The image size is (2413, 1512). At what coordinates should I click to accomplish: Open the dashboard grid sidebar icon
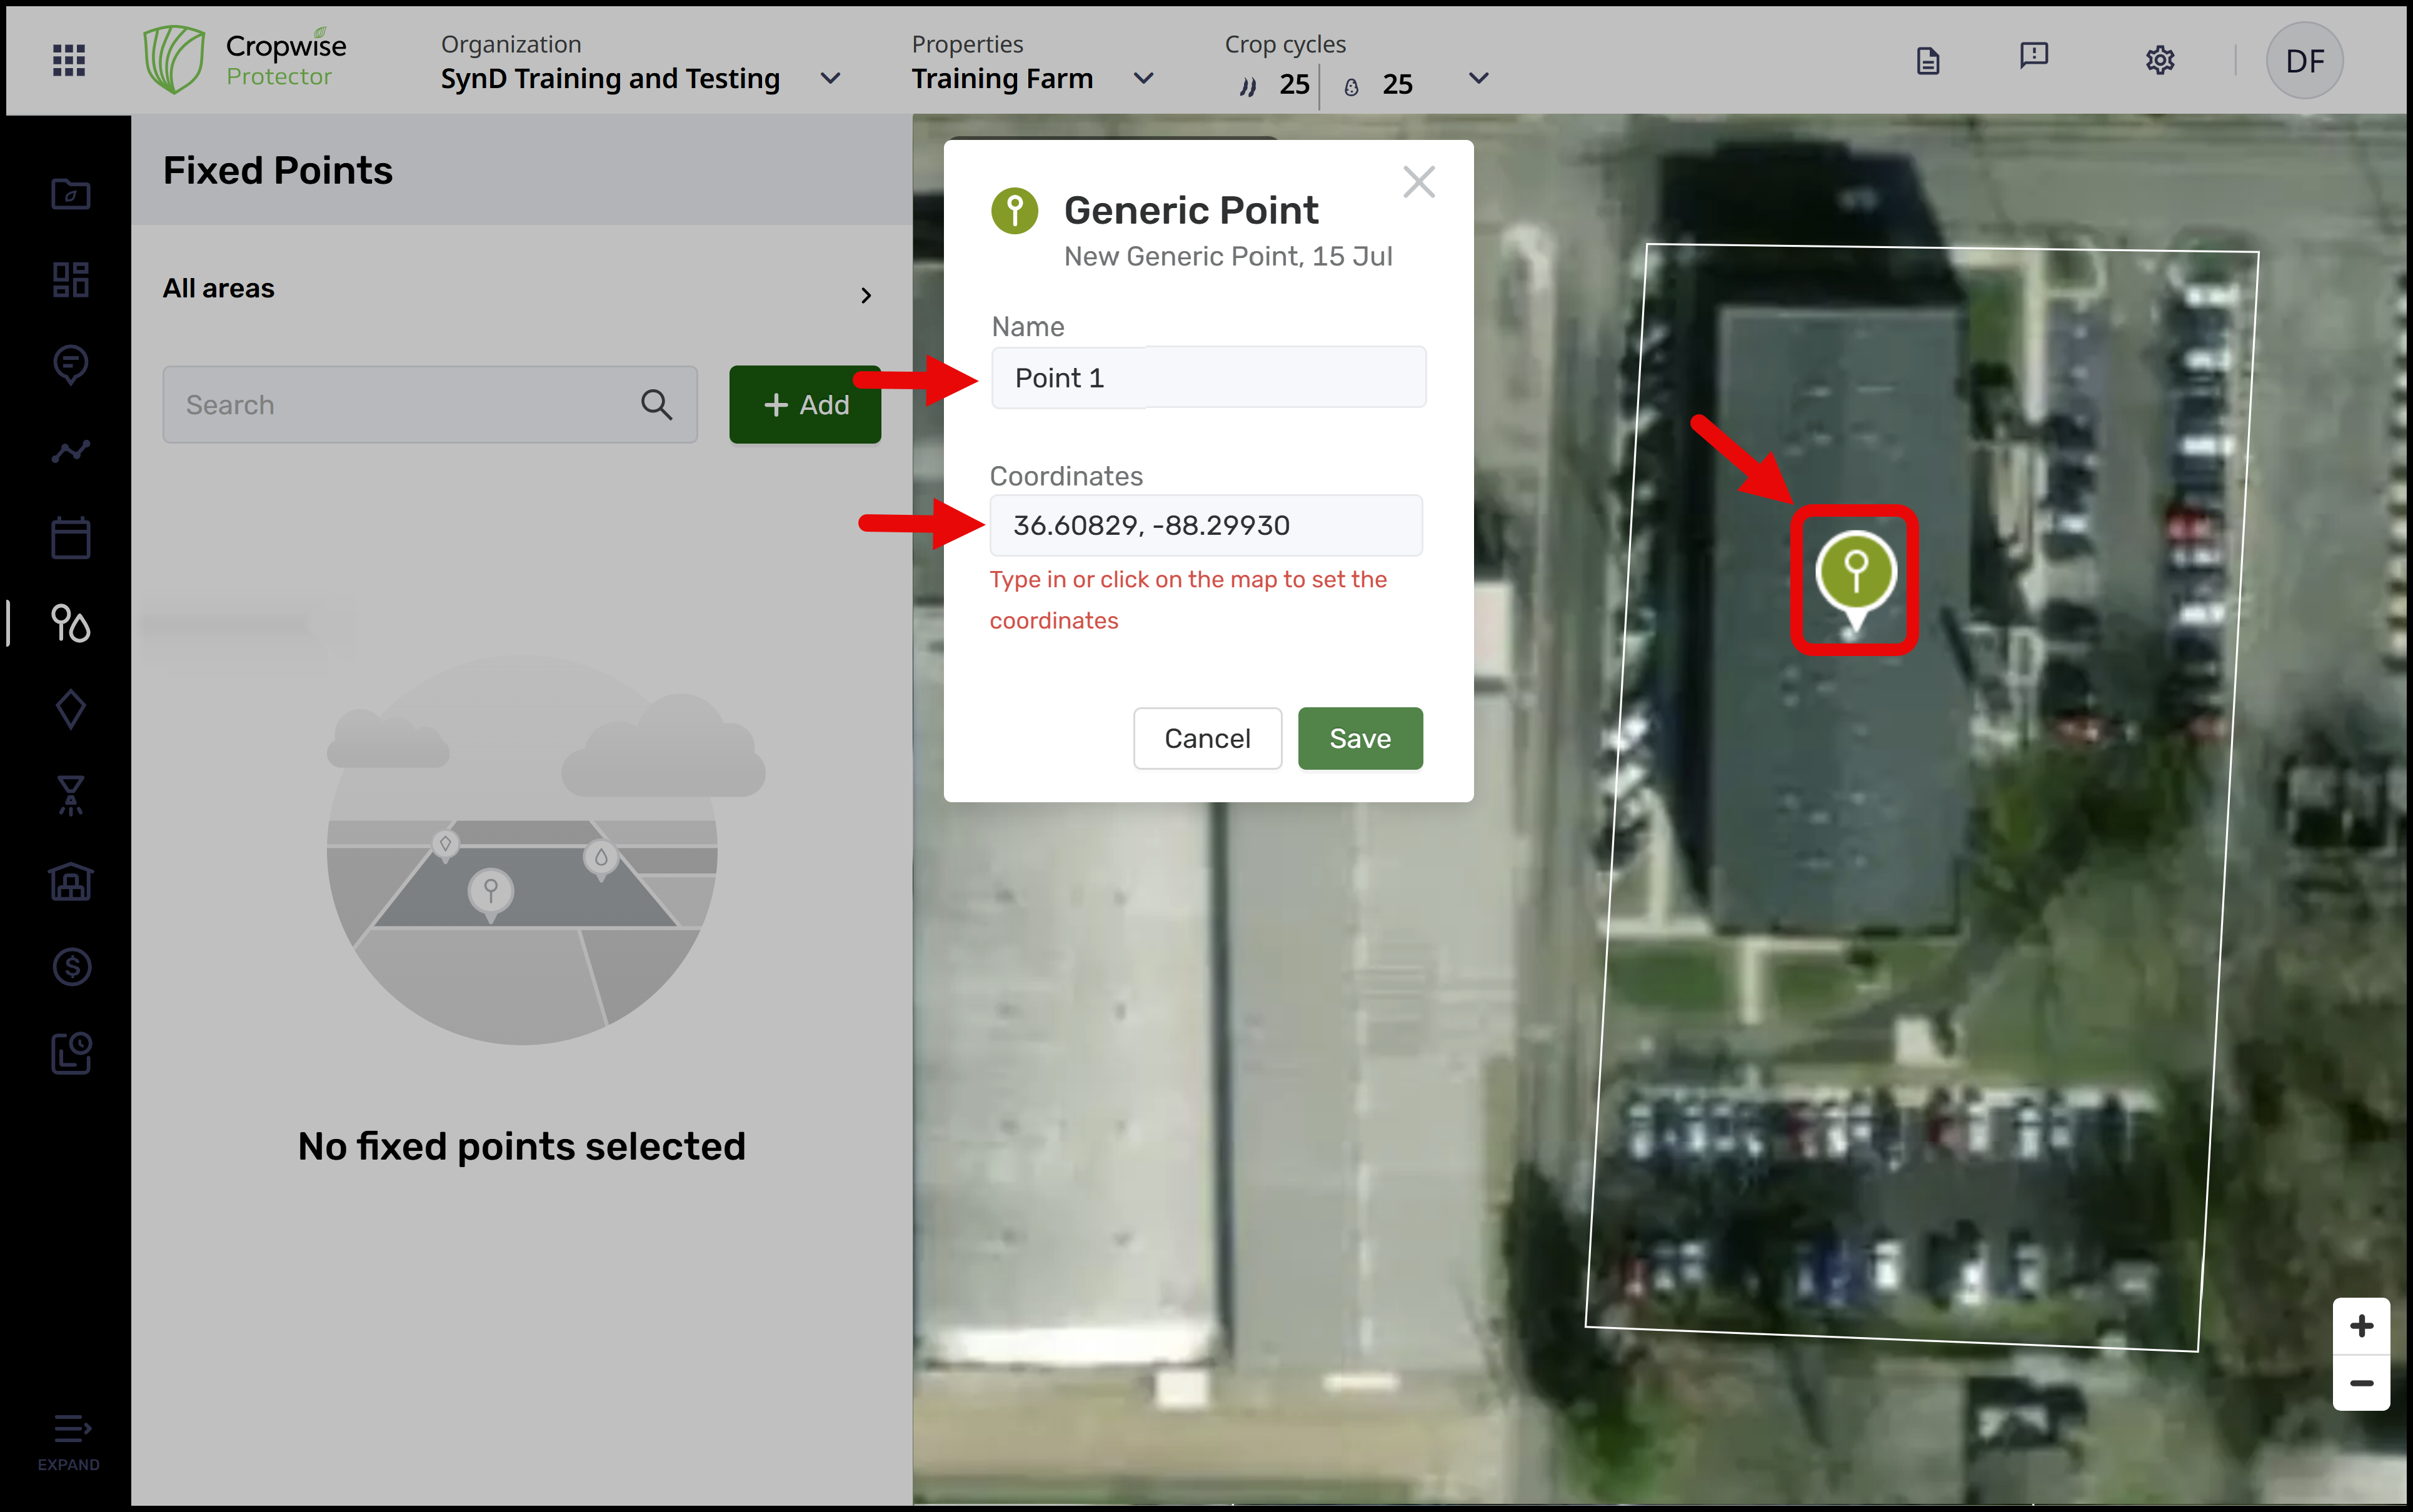click(x=70, y=280)
